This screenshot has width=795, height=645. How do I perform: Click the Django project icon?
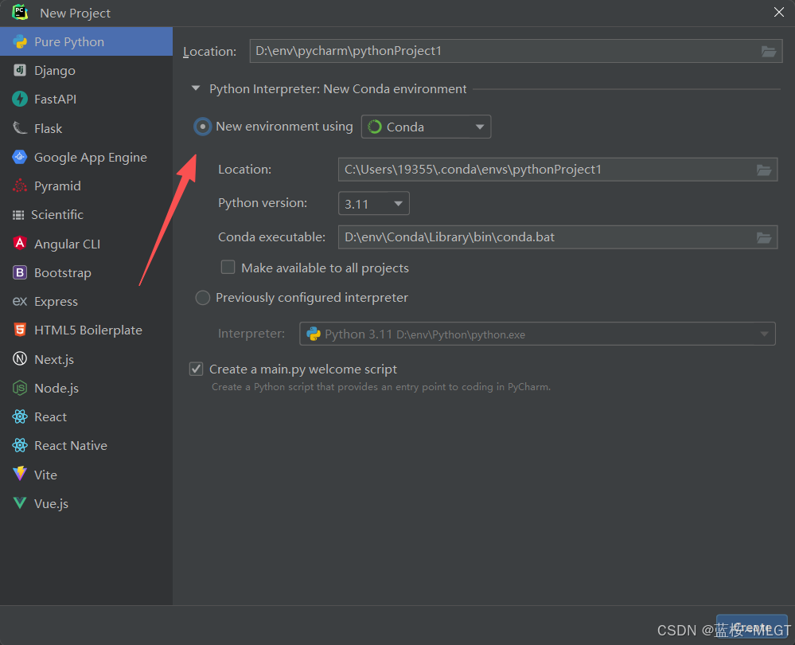[20, 70]
